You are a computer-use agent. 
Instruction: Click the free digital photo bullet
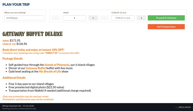click(36, 87)
